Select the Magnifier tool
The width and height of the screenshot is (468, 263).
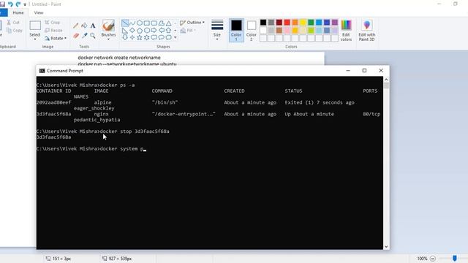pos(93,36)
